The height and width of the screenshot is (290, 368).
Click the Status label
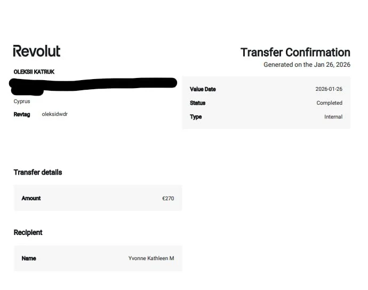point(197,103)
